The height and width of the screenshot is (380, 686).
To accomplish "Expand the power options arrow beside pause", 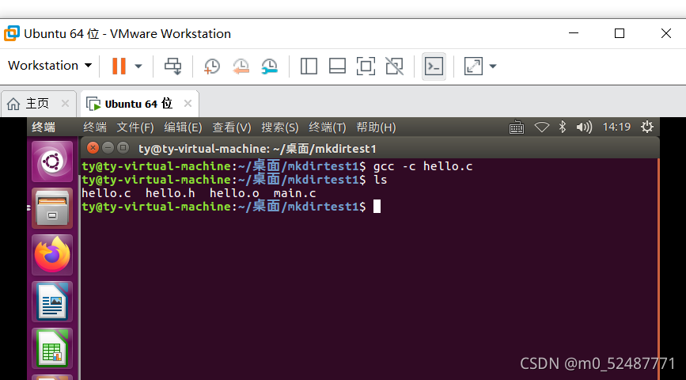I will coord(138,66).
